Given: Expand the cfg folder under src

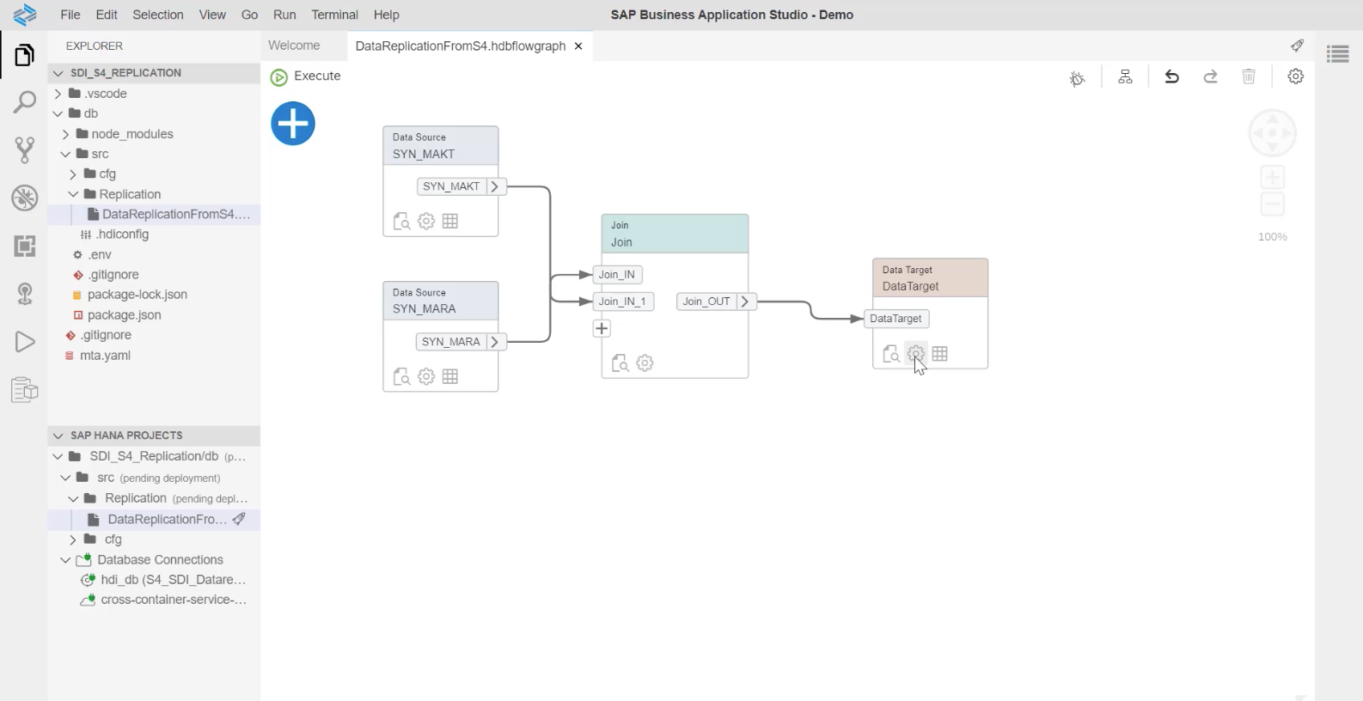Looking at the screenshot, I should point(74,174).
